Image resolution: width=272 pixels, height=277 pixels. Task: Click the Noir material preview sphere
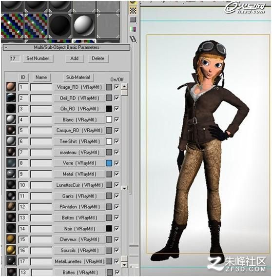[x=11, y=228]
